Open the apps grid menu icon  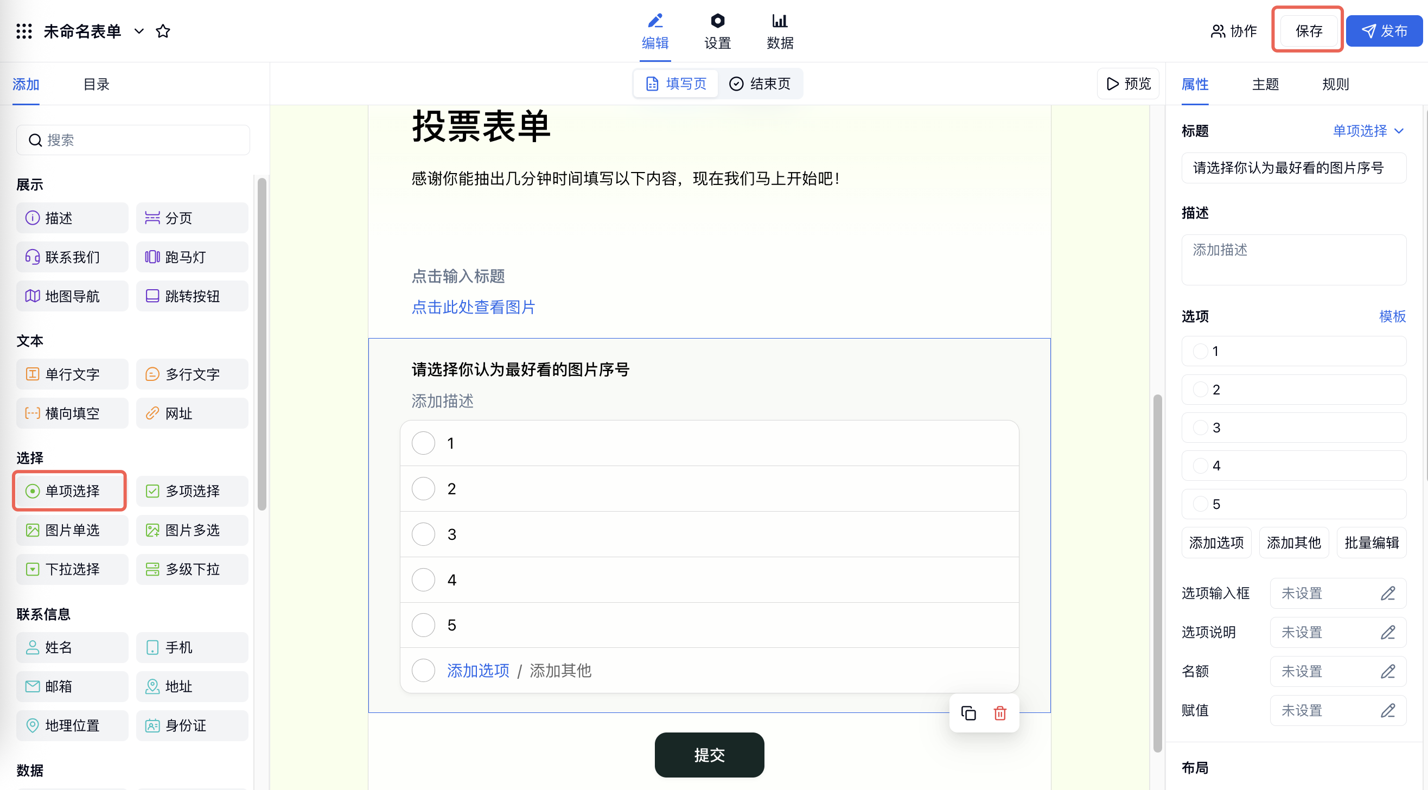(24, 31)
